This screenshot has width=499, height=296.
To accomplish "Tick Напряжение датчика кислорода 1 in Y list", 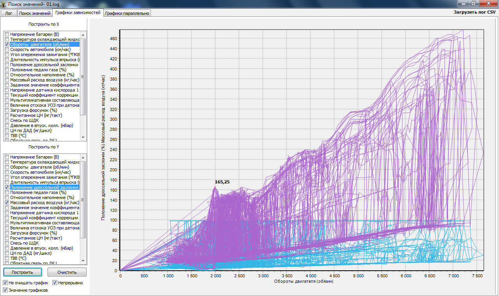I will pos(7,213).
